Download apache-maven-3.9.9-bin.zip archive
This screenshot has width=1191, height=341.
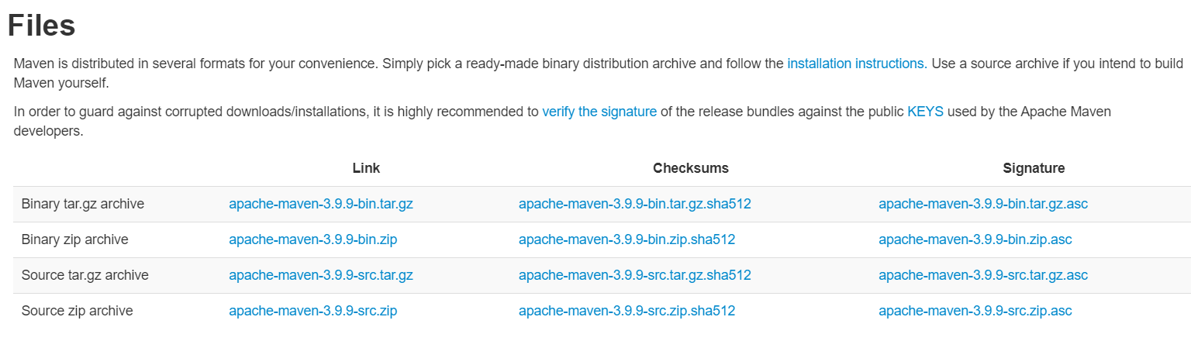(x=312, y=240)
